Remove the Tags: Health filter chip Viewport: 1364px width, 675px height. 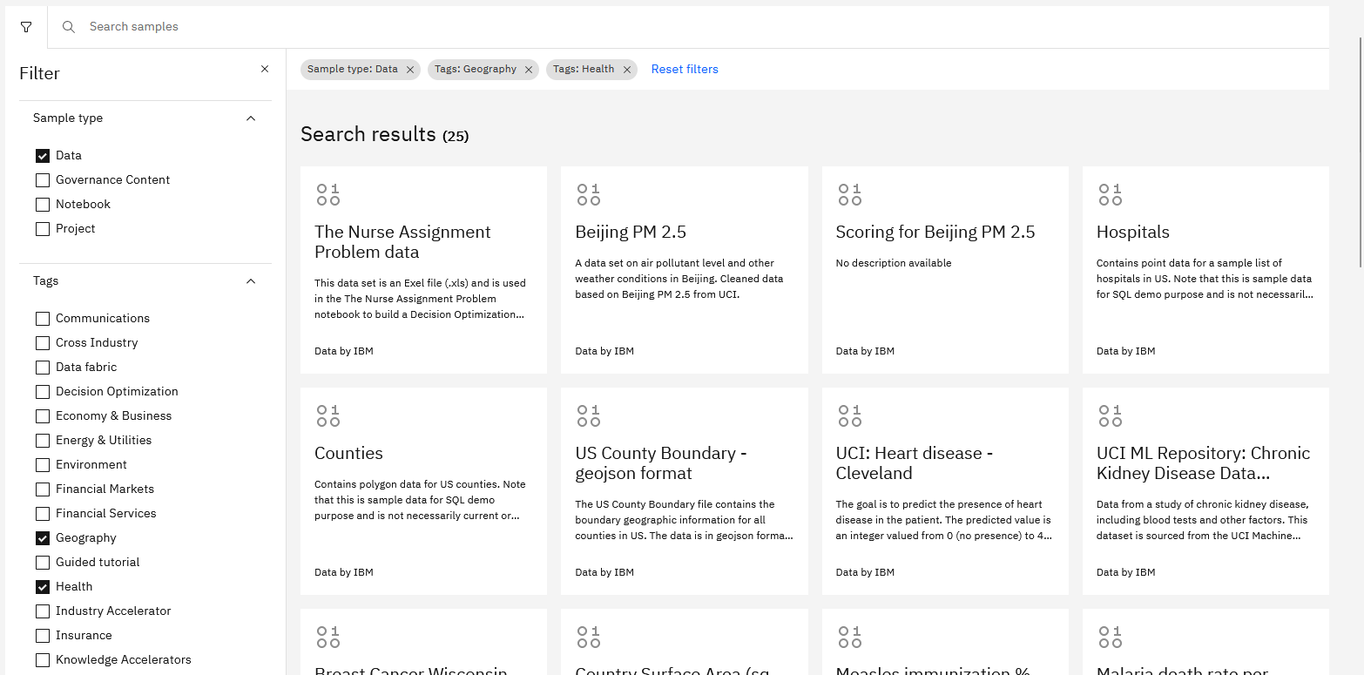coord(626,70)
